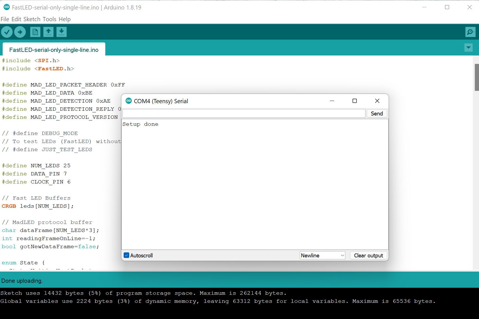Open the Sketch menu
Viewport: 479px width, 319px height.
[x=32, y=19]
